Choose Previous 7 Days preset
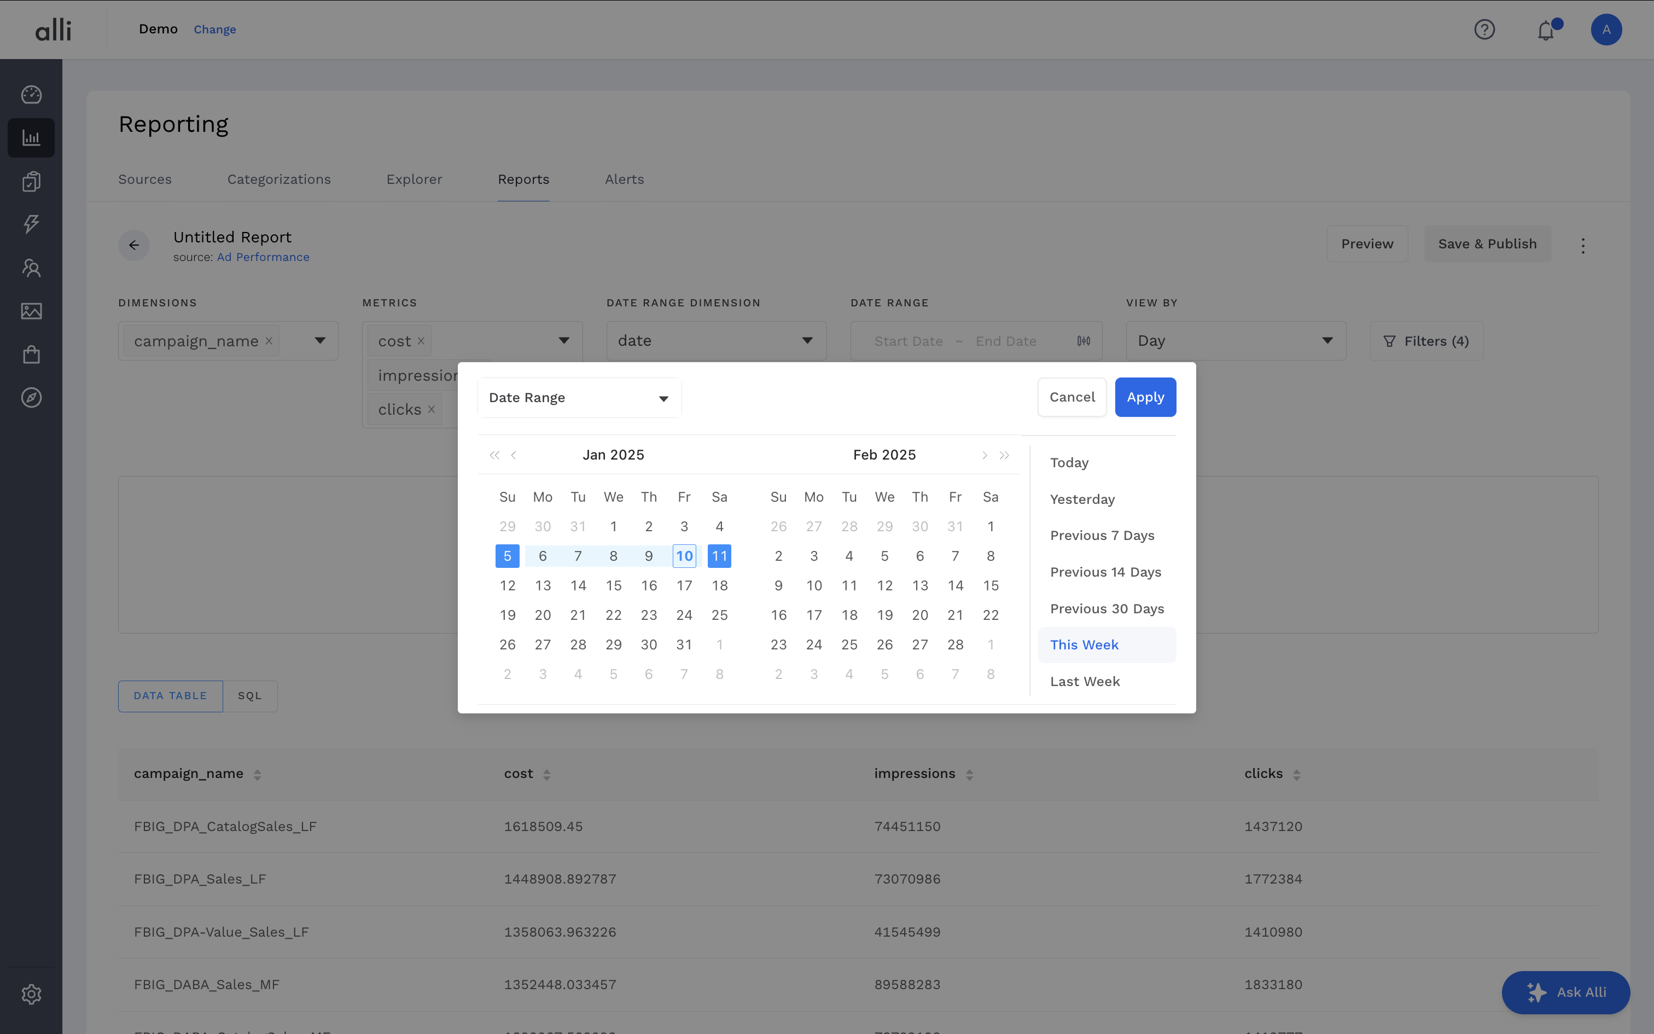 [1106, 536]
